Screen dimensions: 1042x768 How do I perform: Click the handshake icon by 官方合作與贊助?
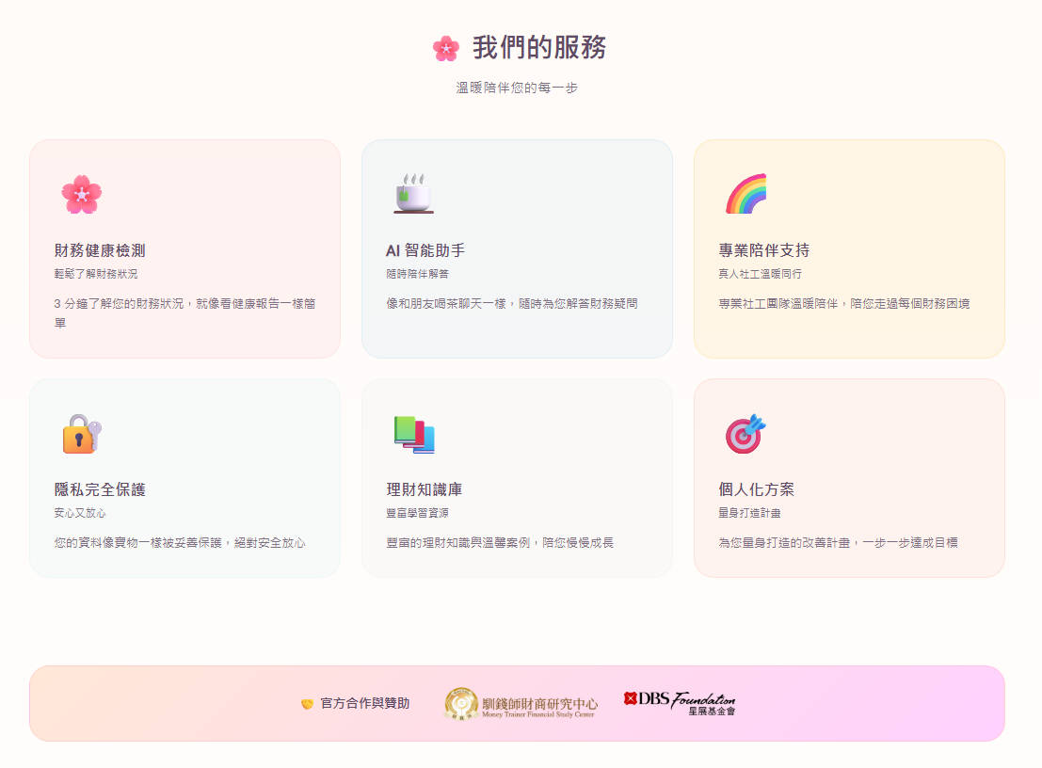(x=307, y=704)
